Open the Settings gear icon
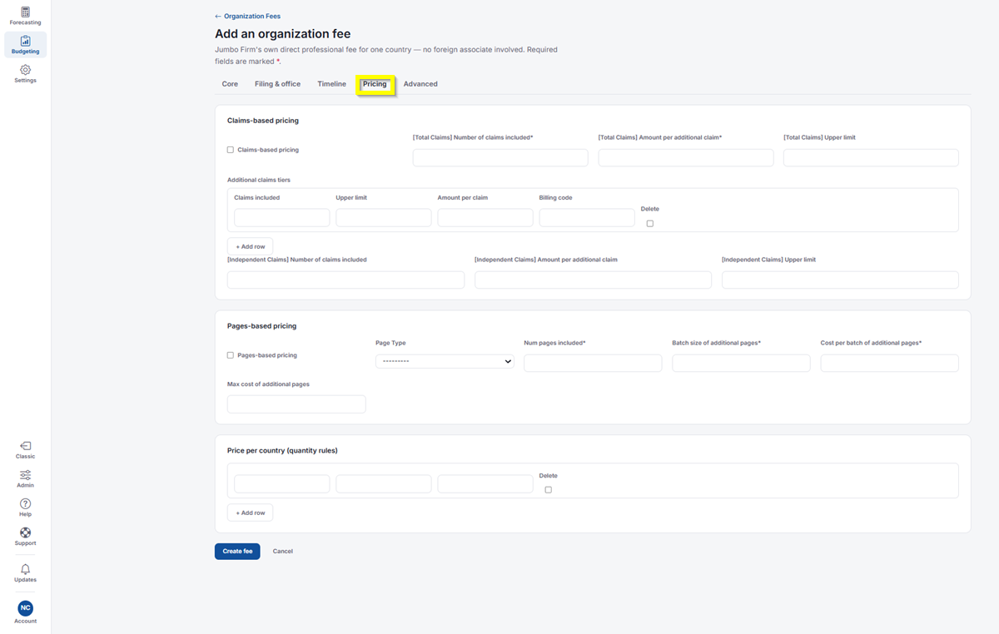The image size is (999, 634). click(25, 70)
